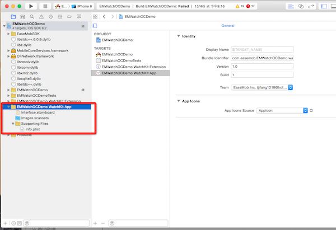Open the scheme selector next to Stop
This screenshot has width=336, height=230.
click(x=61, y=6)
